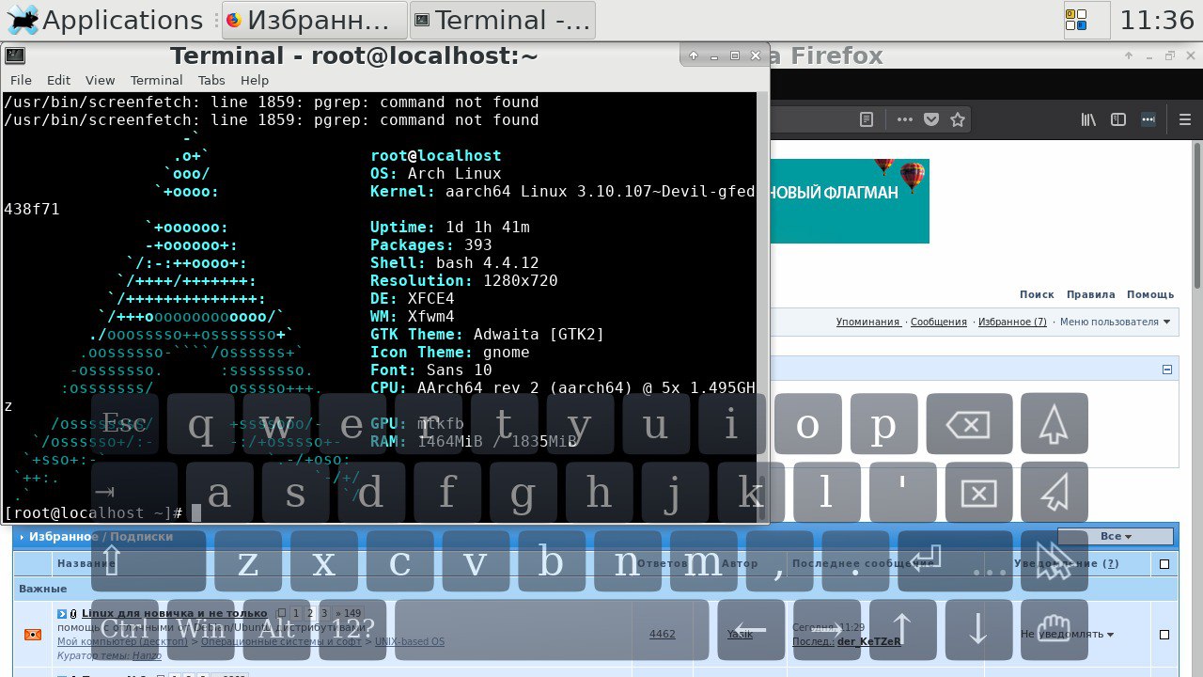Click hot air balloon banner advertisement
1203x677 pixels.
click(850, 200)
